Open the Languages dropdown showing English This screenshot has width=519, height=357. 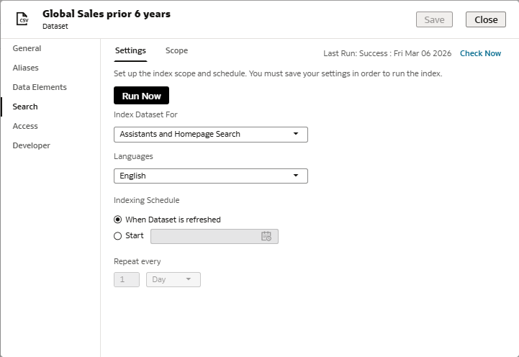coord(210,176)
